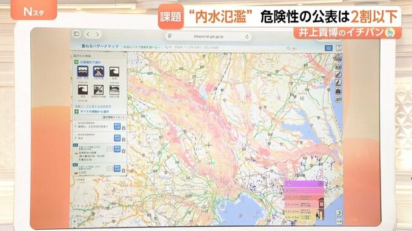This screenshot has width=412, height=231.
Task: Click the browser back arrow
Action: (x=88, y=34)
